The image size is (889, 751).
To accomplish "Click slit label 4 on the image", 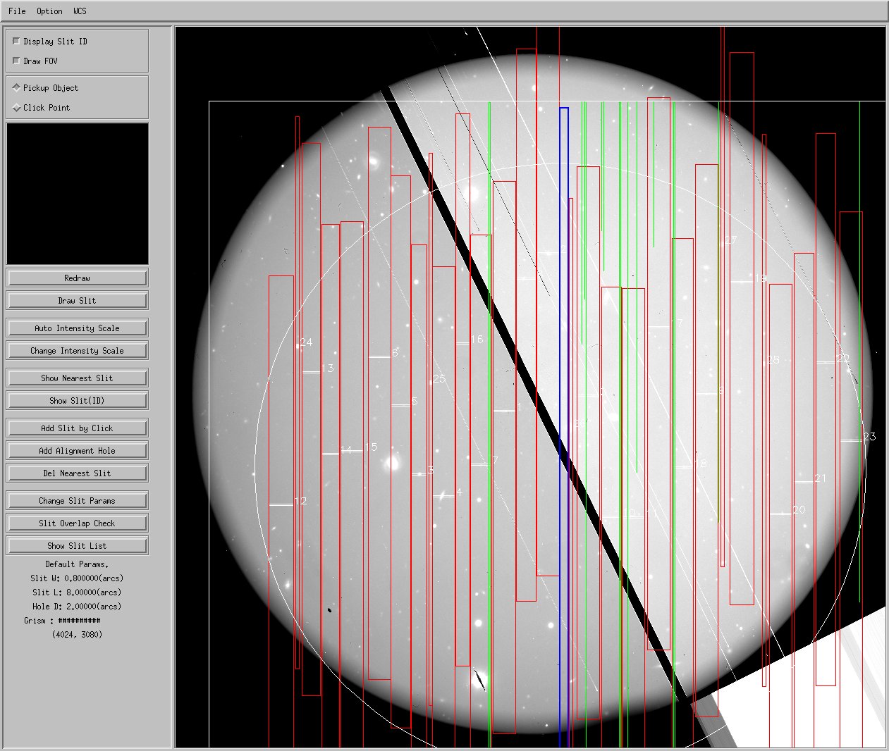I will [x=460, y=492].
